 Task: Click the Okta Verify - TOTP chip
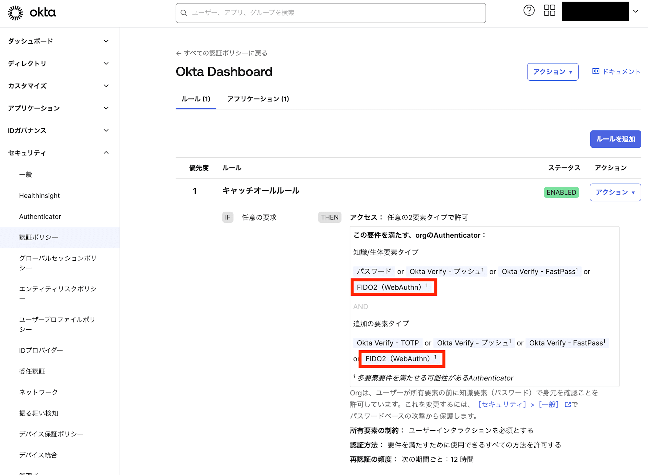pos(388,343)
